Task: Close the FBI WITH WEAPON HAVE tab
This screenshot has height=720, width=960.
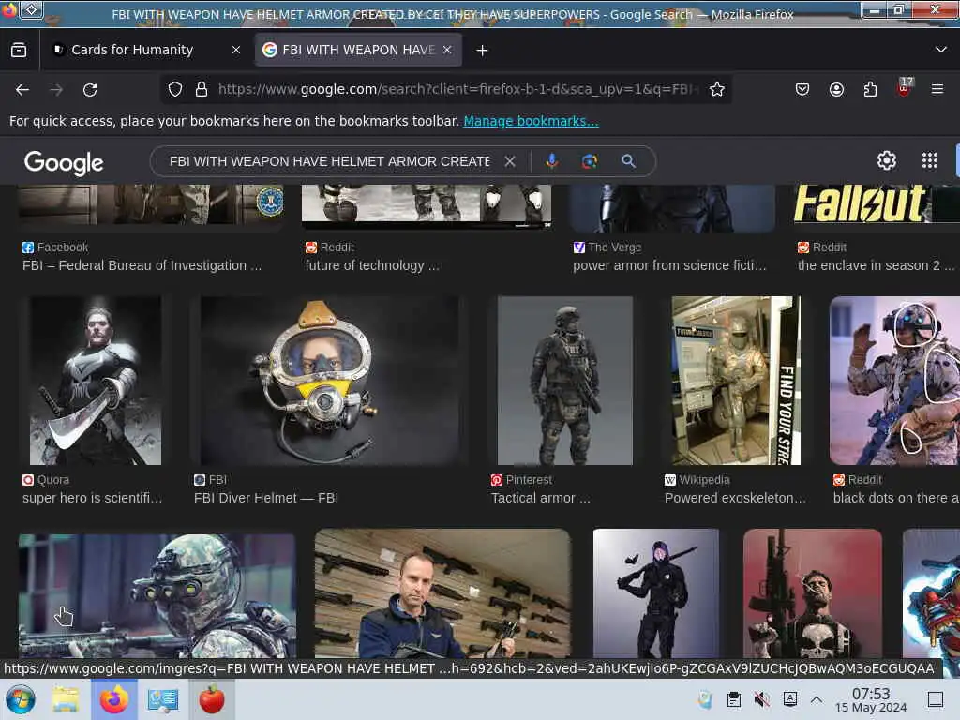Action: click(447, 50)
